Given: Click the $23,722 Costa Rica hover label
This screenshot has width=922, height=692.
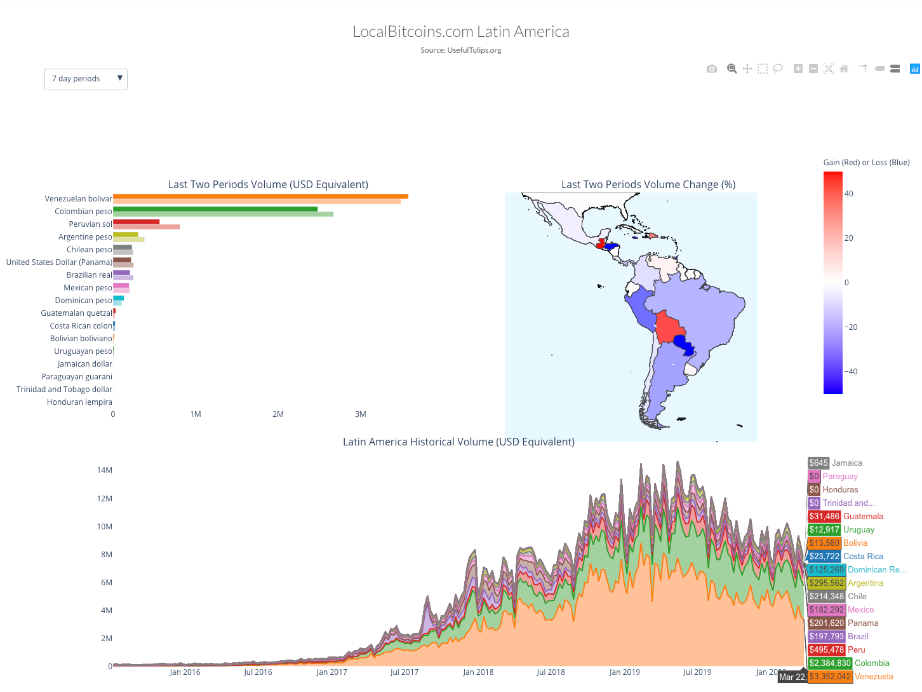Looking at the screenshot, I should (846, 557).
